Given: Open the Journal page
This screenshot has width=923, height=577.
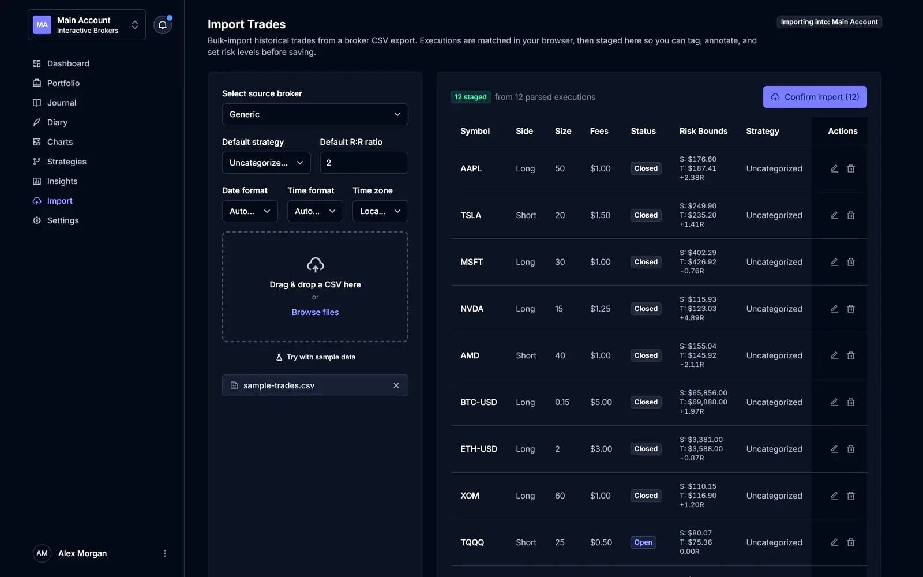Looking at the screenshot, I should (x=62, y=103).
